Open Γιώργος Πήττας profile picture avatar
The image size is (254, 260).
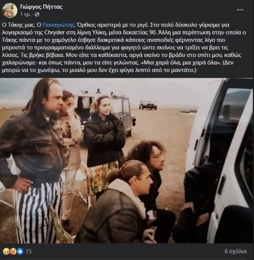click(x=10, y=10)
